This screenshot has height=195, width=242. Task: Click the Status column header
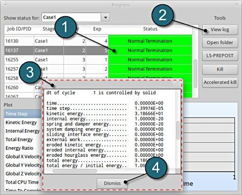click(150, 29)
